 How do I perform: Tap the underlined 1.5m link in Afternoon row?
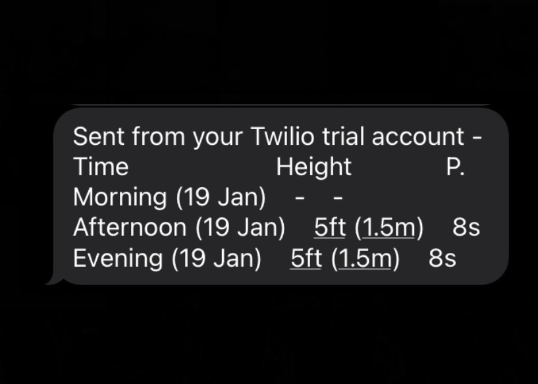389,227
